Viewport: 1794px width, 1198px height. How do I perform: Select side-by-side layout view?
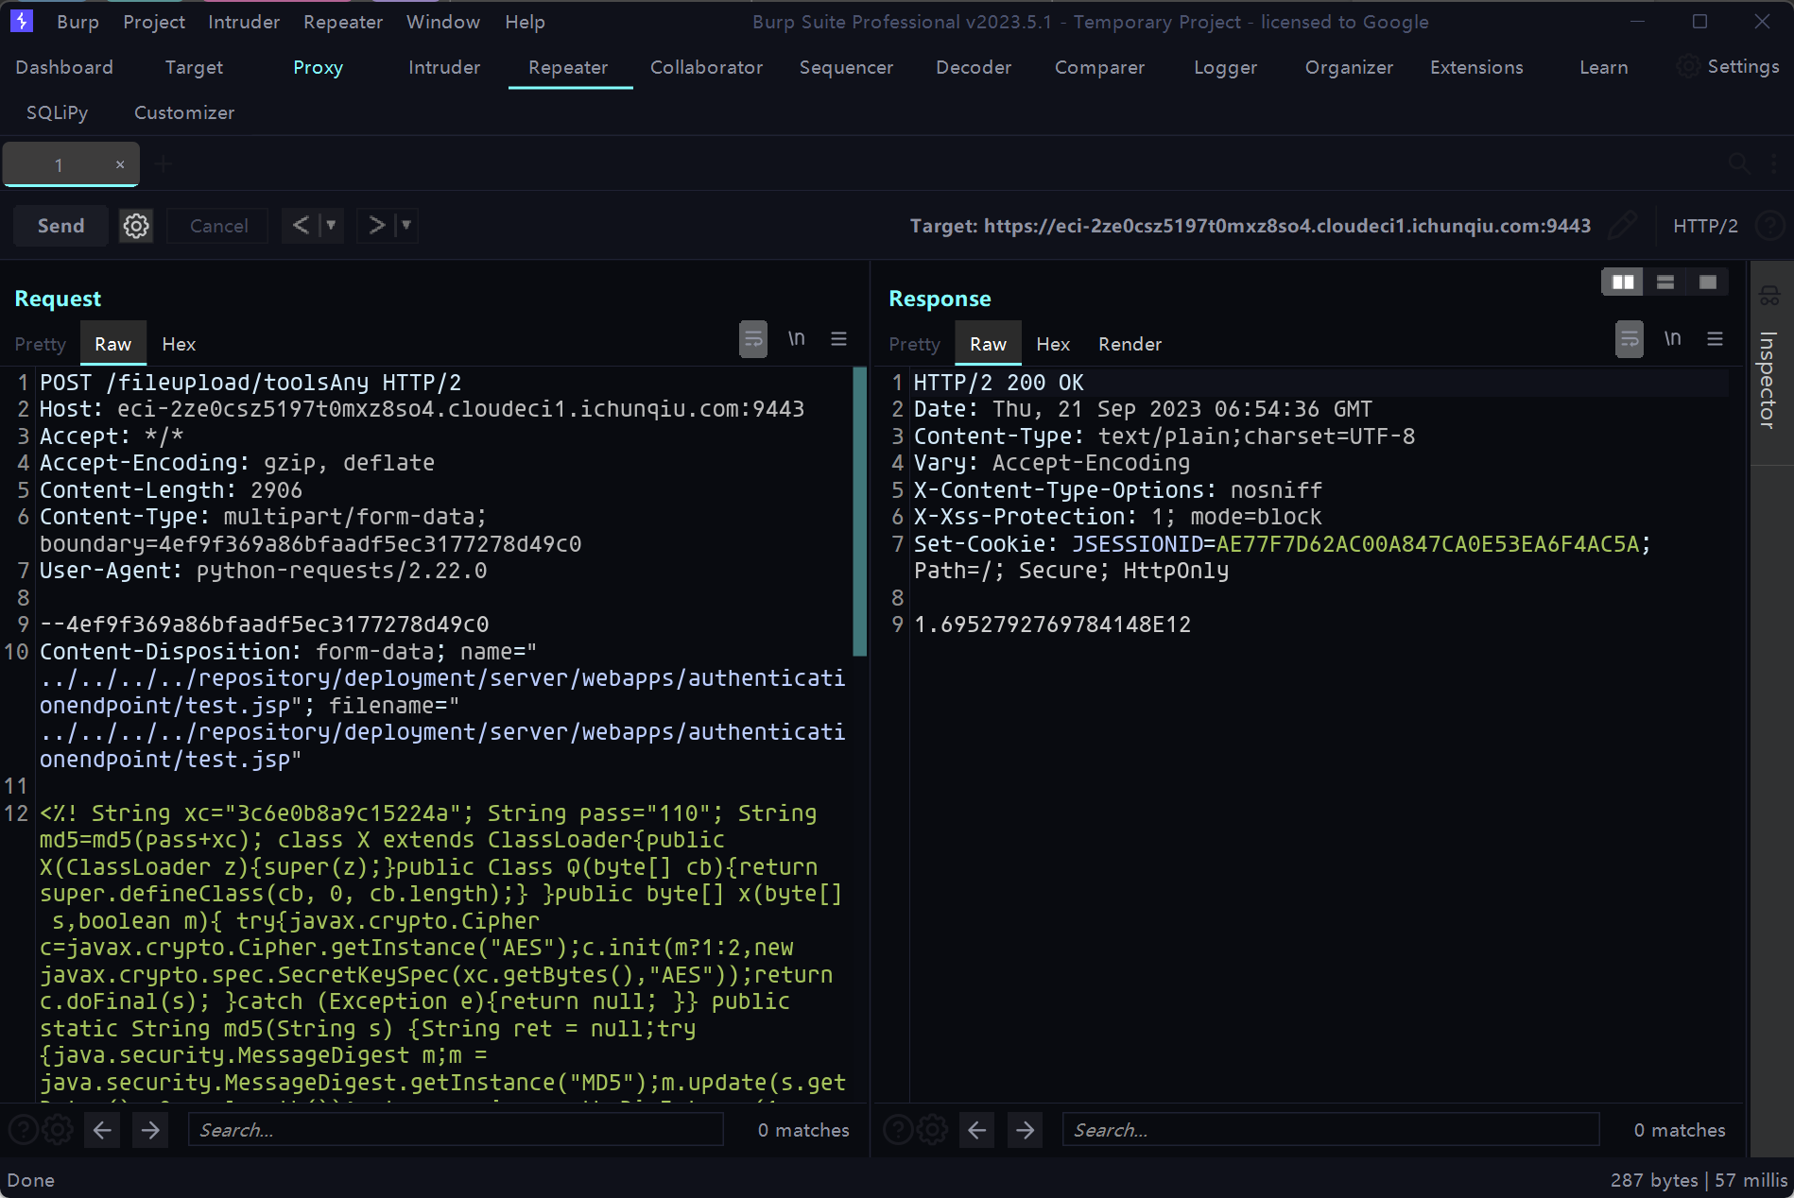pos(1623,282)
